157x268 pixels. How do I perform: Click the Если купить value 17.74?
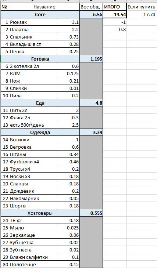[142, 15]
